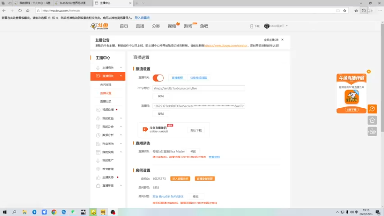Open 直播 in the top navigation
Image resolution: width=384 pixels, height=216 pixels.
point(140,26)
